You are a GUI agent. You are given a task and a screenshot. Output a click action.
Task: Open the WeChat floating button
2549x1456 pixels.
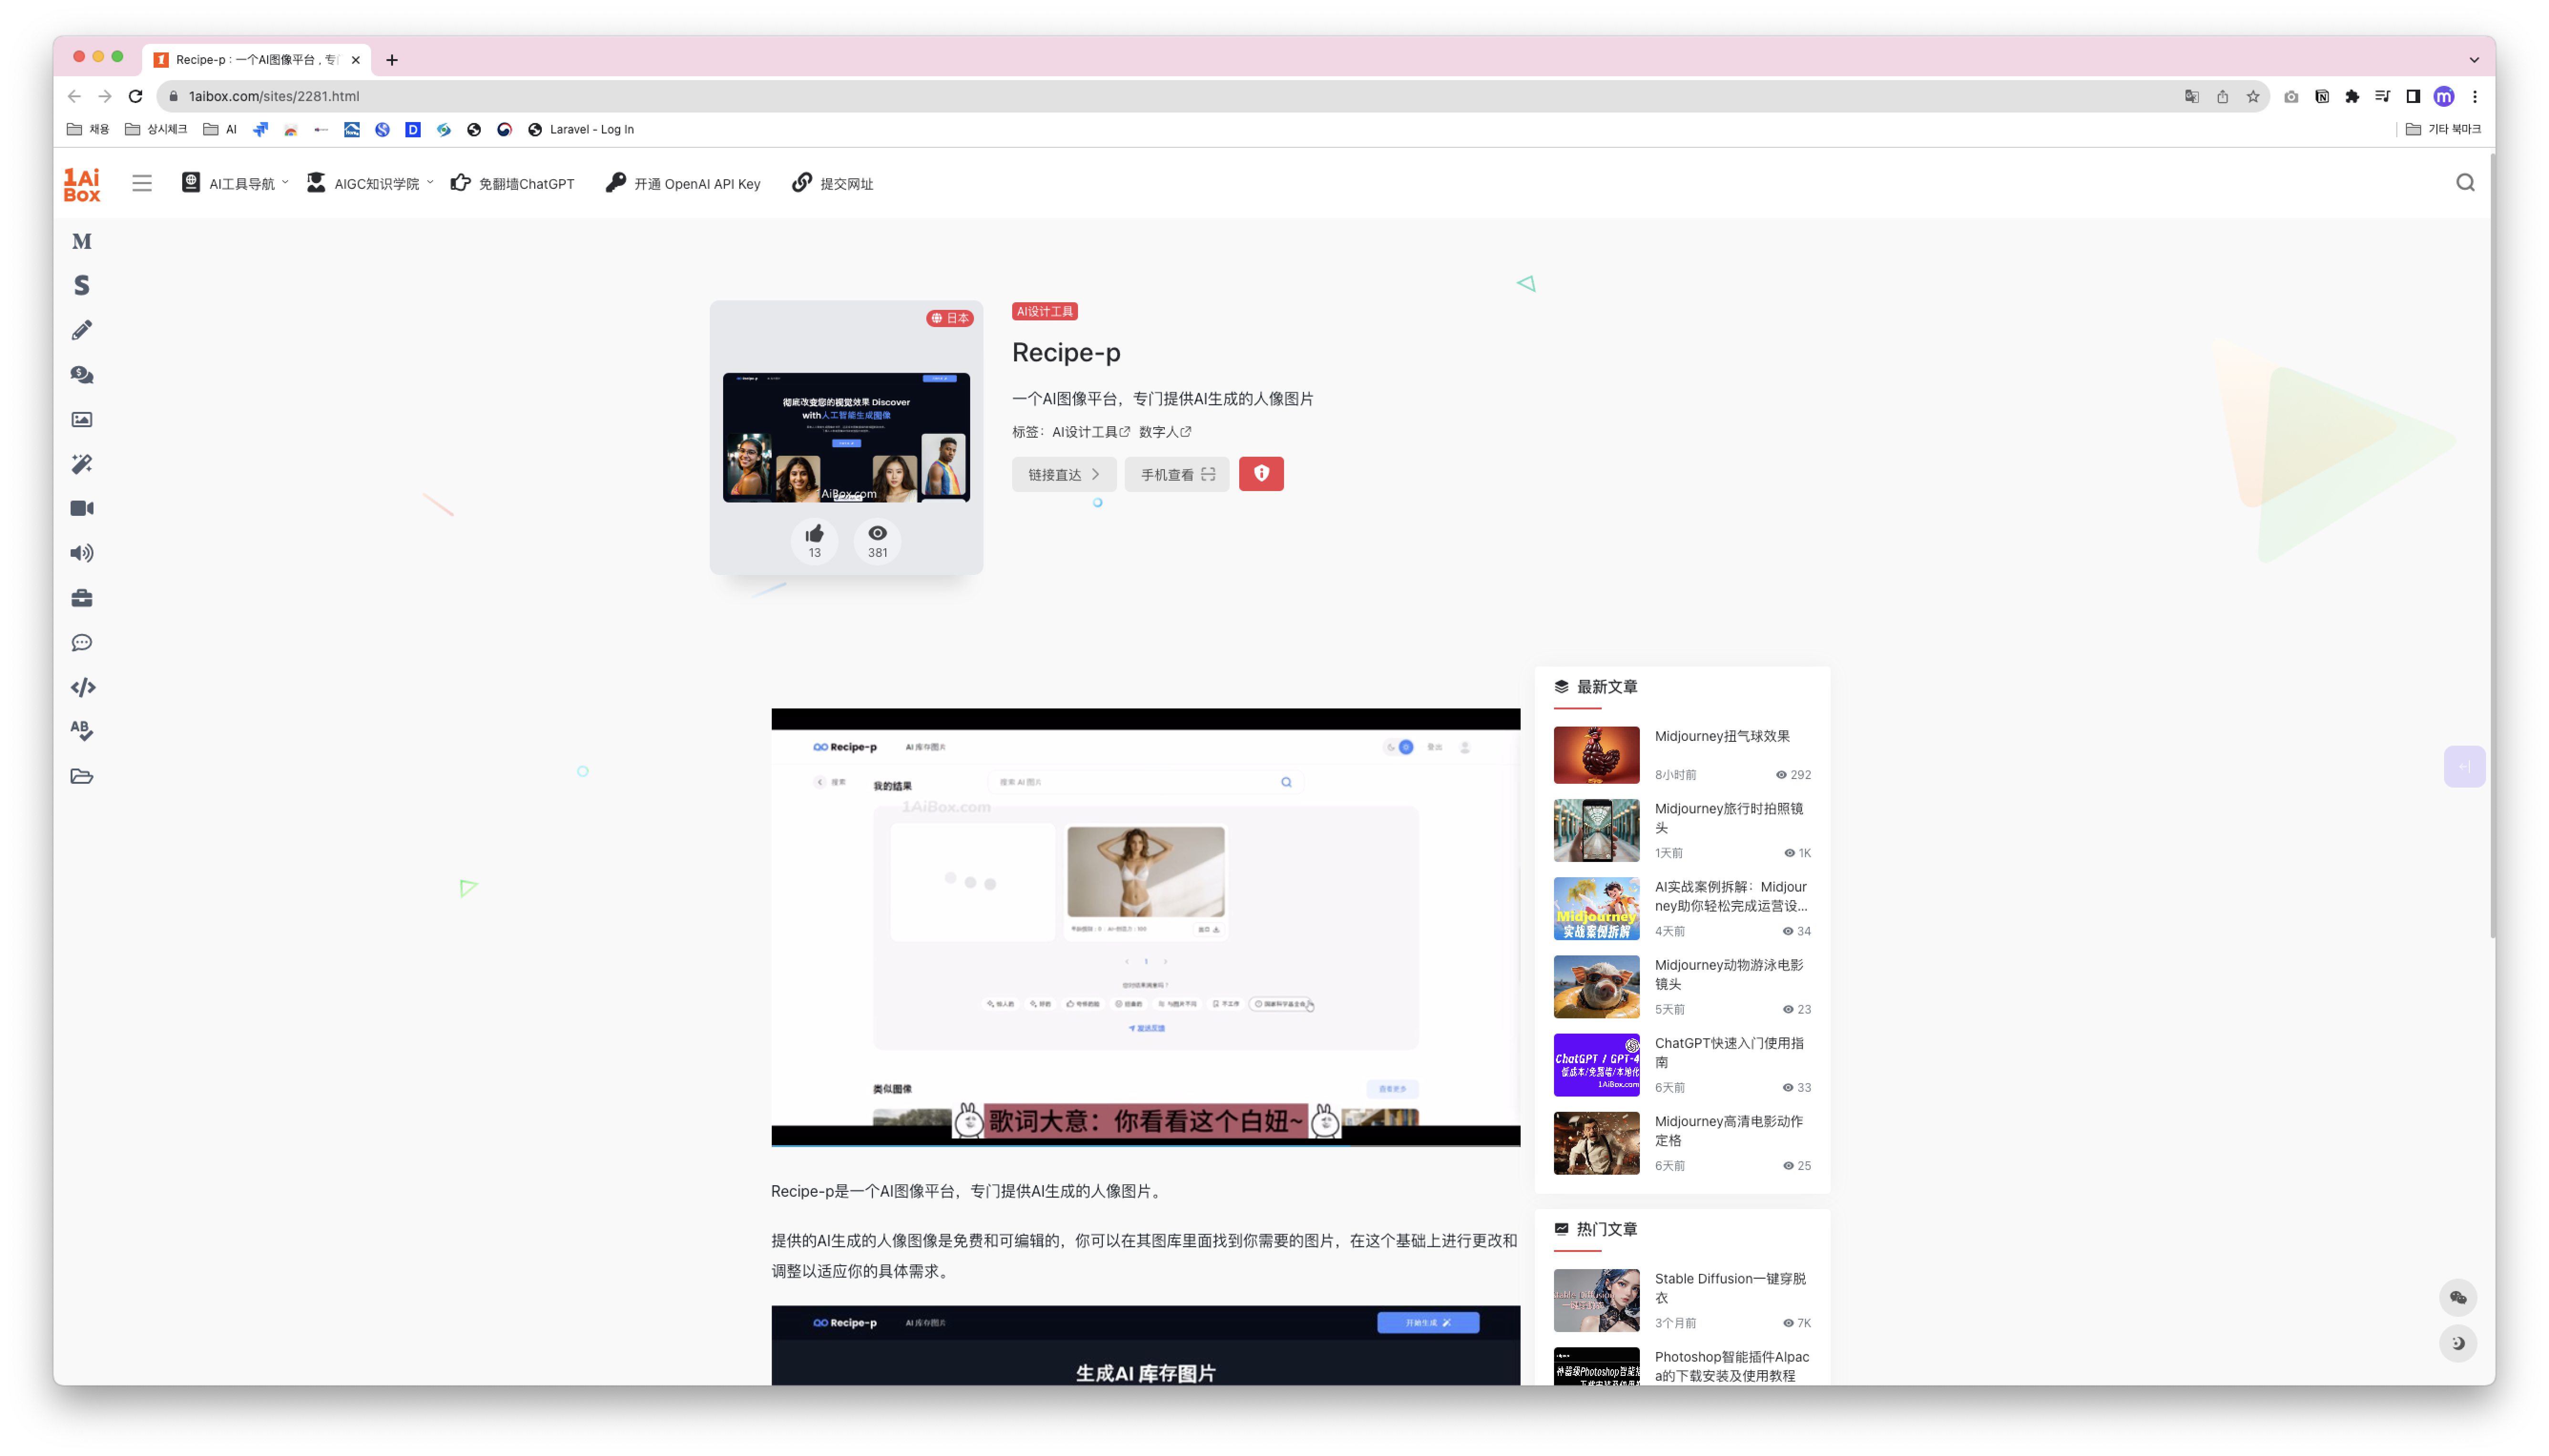coord(2458,1298)
